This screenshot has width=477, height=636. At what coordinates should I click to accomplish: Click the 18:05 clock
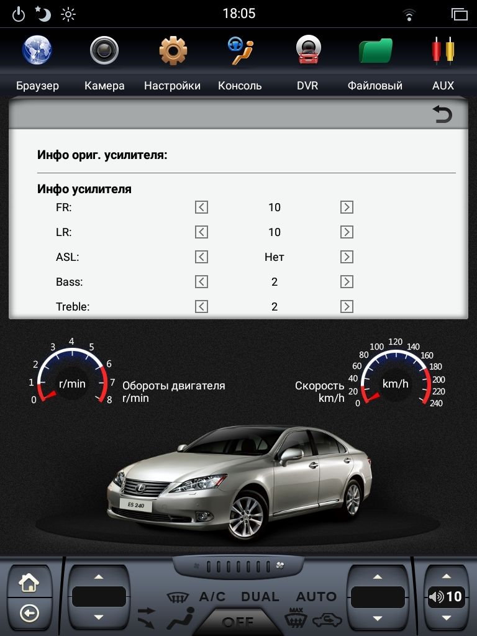[x=239, y=14]
